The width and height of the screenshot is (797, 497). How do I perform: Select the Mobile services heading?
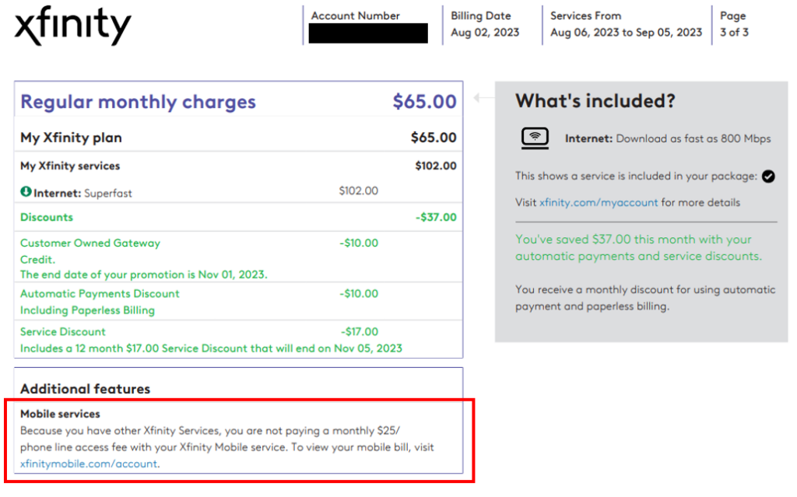coord(60,414)
